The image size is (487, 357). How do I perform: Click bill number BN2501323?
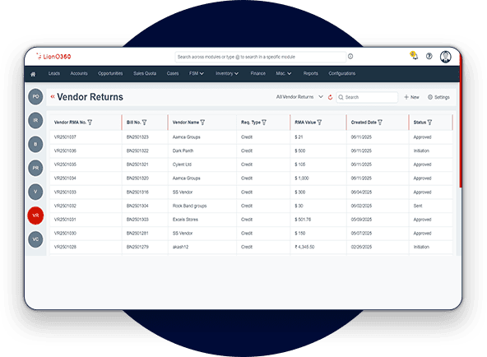pos(137,137)
